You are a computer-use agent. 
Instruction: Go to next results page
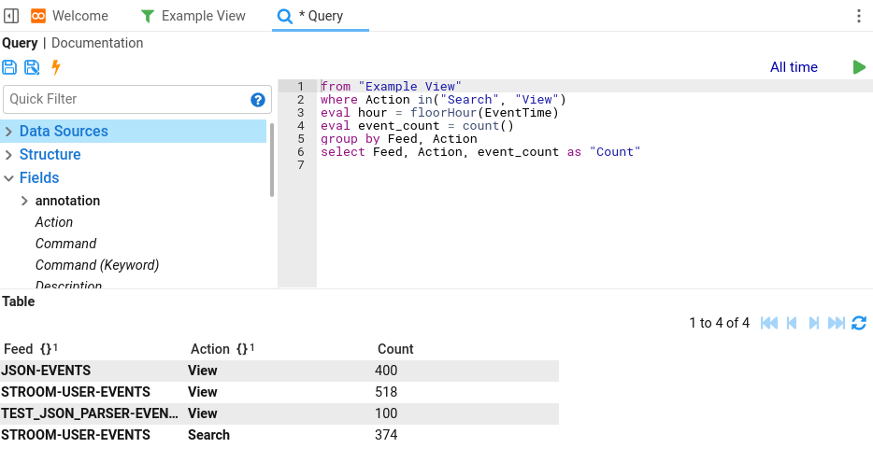(814, 323)
